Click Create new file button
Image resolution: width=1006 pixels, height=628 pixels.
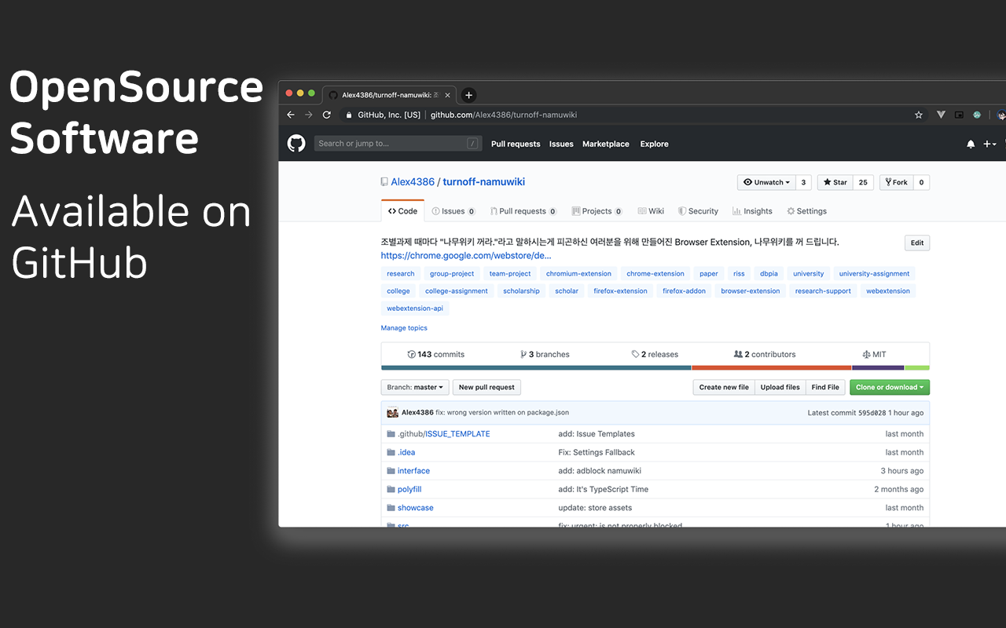(x=724, y=387)
